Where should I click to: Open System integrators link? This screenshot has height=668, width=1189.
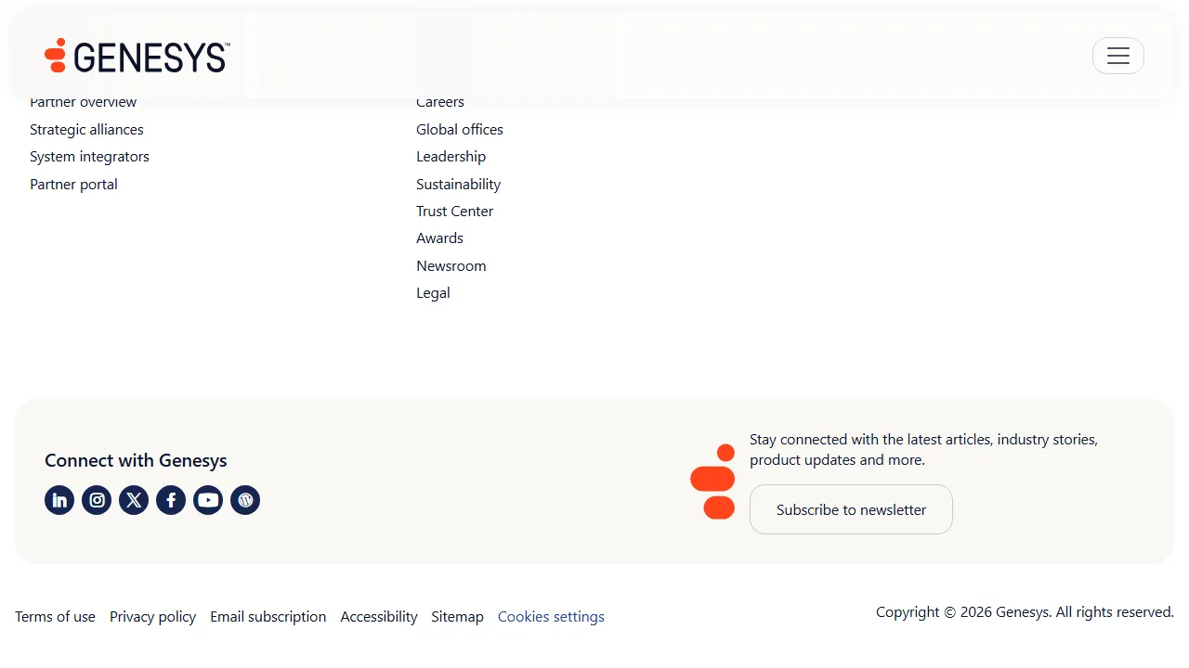[89, 156]
